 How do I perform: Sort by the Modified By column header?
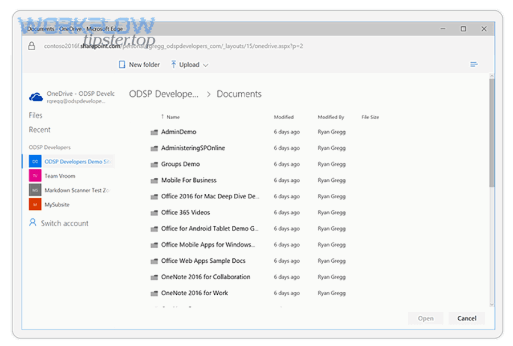pos(331,117)
